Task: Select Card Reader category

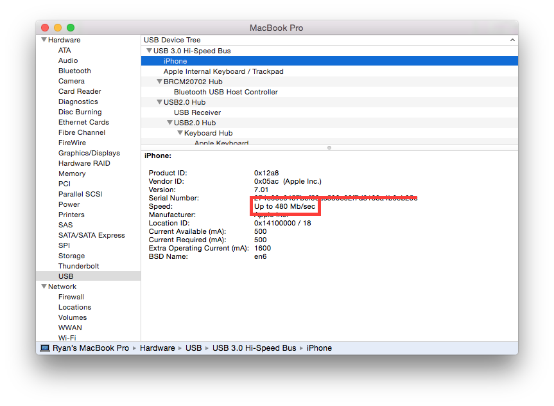Action: (80, 91)
